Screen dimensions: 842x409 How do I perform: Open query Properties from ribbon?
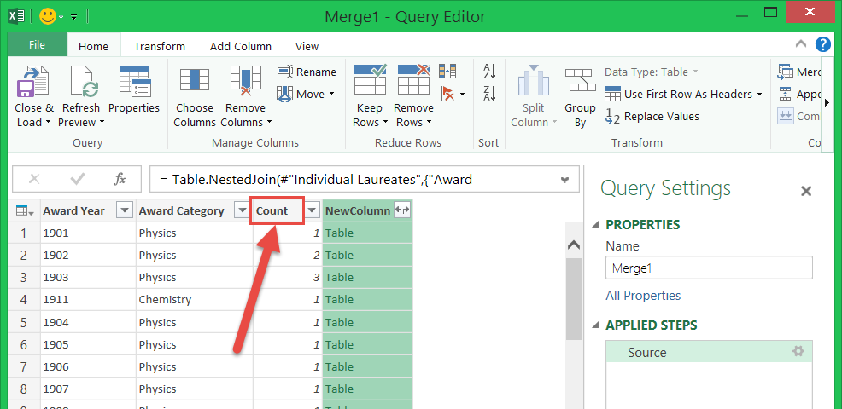click(x=134, y=84)
